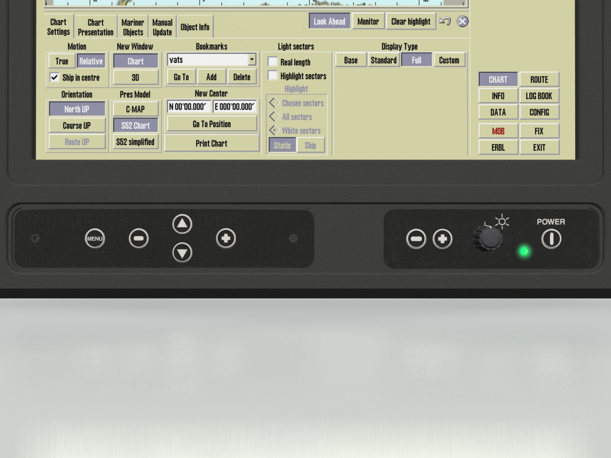Enable the Highlight sectors checkbox
Viewport: 611px width, 458px height.
[x=272, y=75]
